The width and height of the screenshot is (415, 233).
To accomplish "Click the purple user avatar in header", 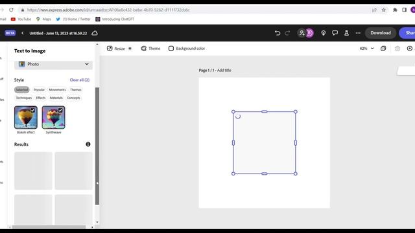I will [309, 33].
